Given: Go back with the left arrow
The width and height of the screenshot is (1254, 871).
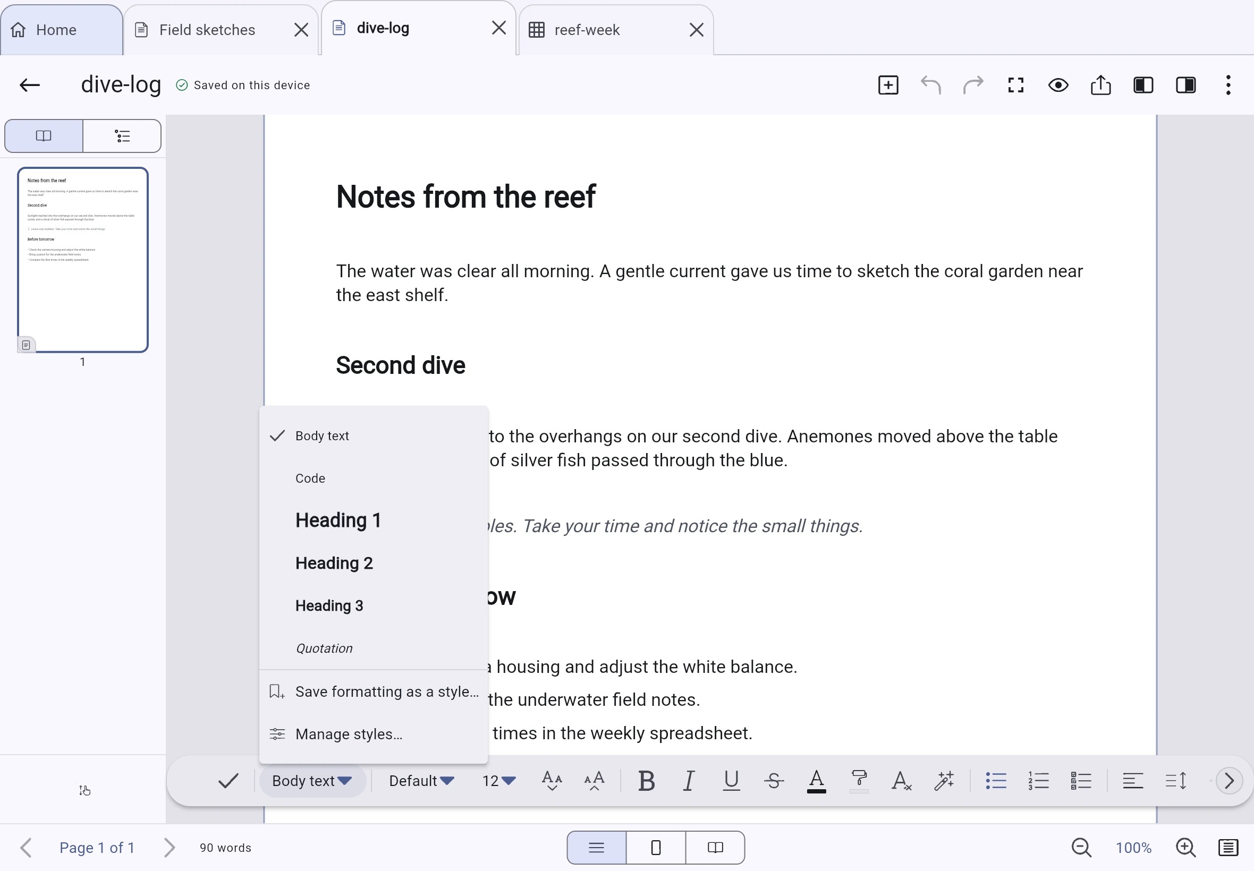Looking at the screenshot, I should 29,85.
